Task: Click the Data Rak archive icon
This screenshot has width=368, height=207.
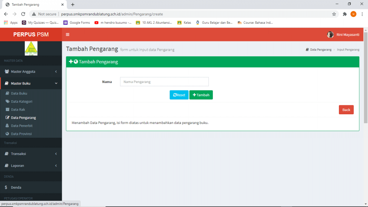Action: [x=7, y=109]
